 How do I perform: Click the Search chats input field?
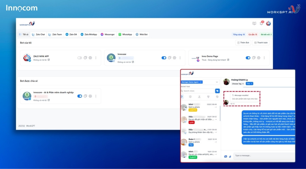[x=198, y=91]
